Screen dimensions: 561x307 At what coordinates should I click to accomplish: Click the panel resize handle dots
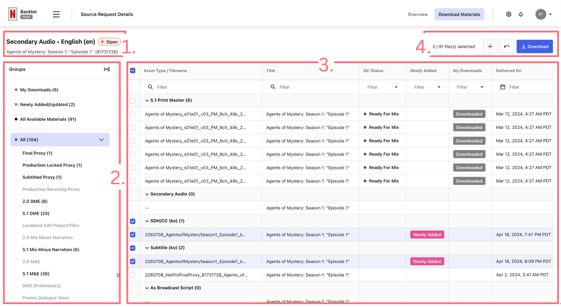pyautogui.click(x=118, y=275)
